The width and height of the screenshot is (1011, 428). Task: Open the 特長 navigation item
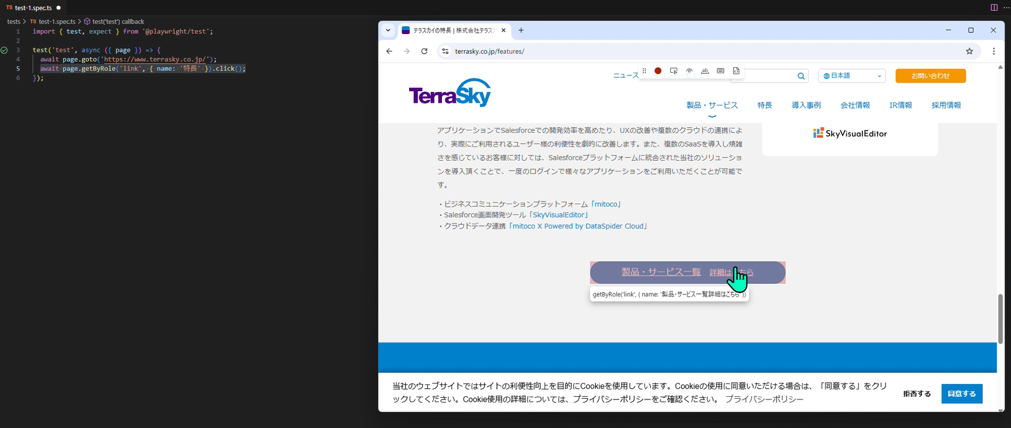coord(765,105)
